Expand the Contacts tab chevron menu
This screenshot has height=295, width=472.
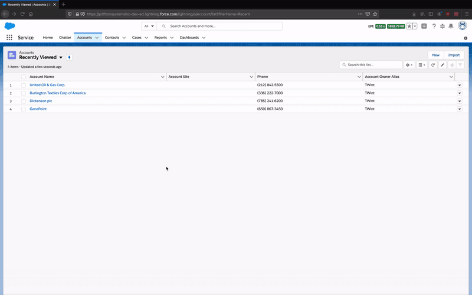[124, 38]
